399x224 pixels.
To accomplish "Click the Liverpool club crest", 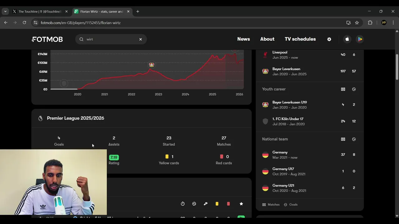I will pyautogui.click(x=265, y=55).
